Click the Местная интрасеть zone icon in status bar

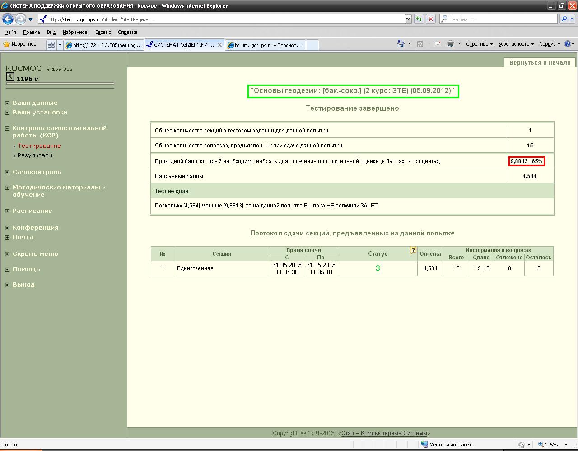pos(425,444)
